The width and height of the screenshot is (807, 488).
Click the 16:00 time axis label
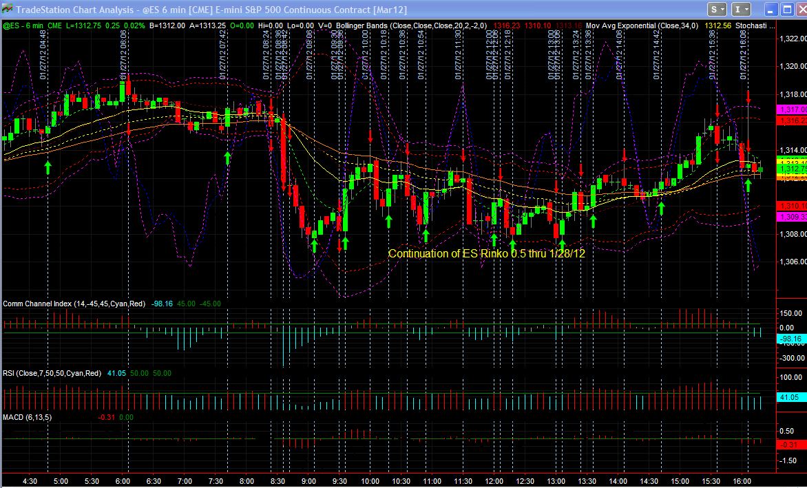(742, 481)
